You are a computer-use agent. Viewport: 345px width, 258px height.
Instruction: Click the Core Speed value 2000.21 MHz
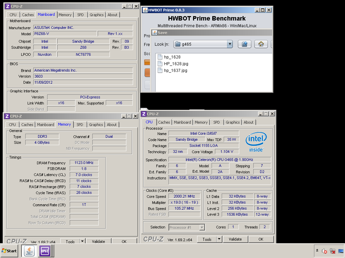click(184, 196)
